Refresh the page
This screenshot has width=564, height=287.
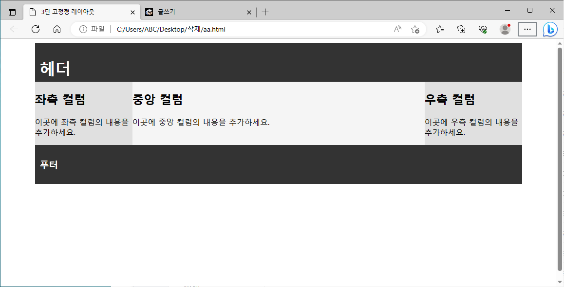pos(36,29)
